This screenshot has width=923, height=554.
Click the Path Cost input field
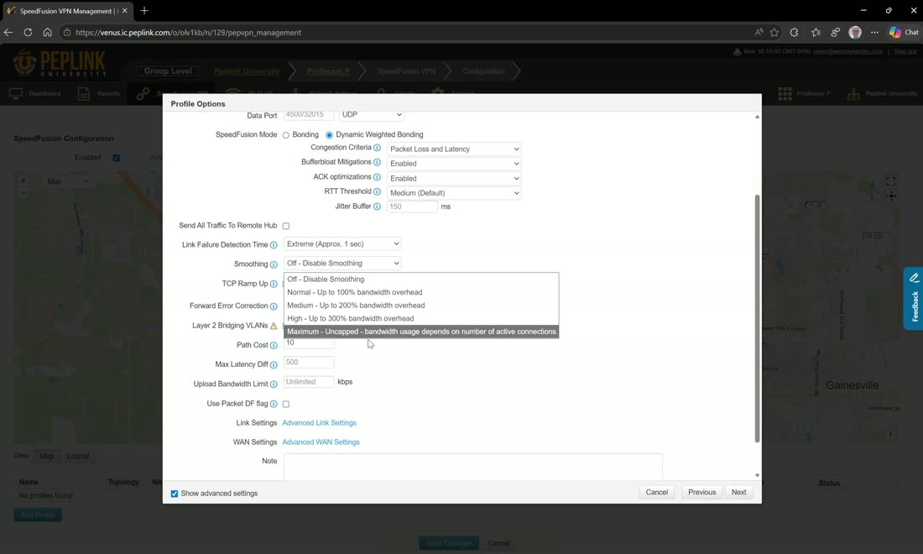tap(309, 343)
